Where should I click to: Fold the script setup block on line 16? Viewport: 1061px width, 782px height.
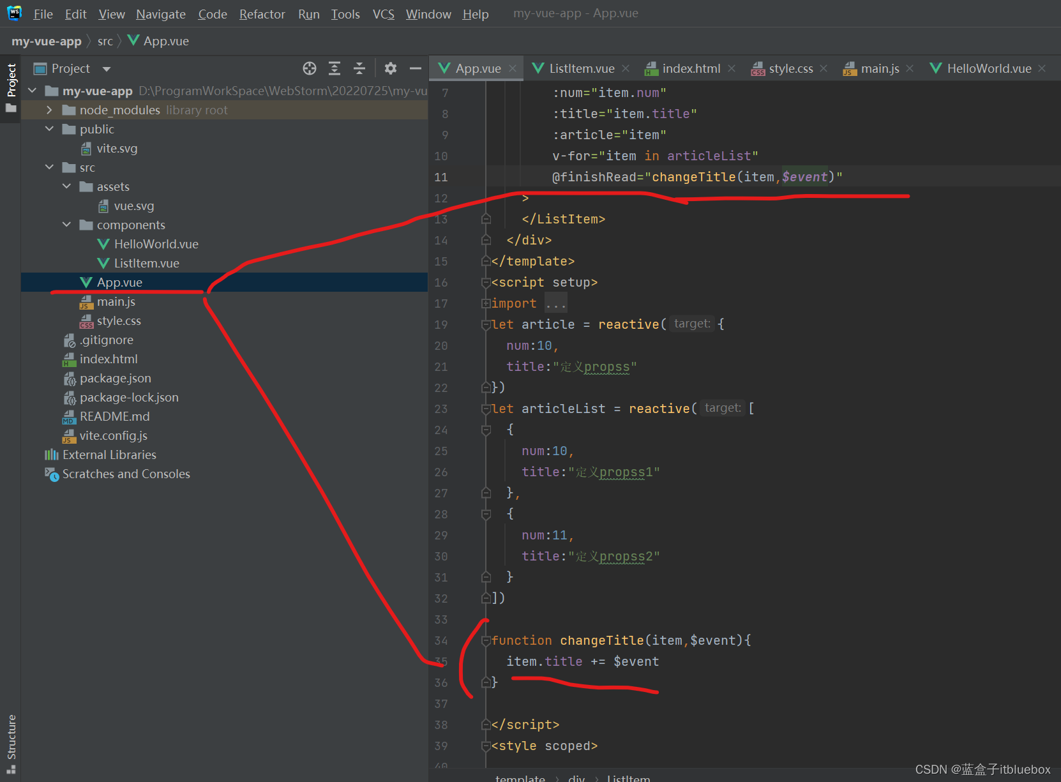(x=486, y=283)
